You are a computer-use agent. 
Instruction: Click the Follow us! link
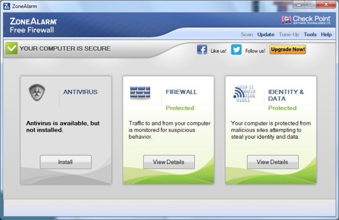tap(255, 51)
